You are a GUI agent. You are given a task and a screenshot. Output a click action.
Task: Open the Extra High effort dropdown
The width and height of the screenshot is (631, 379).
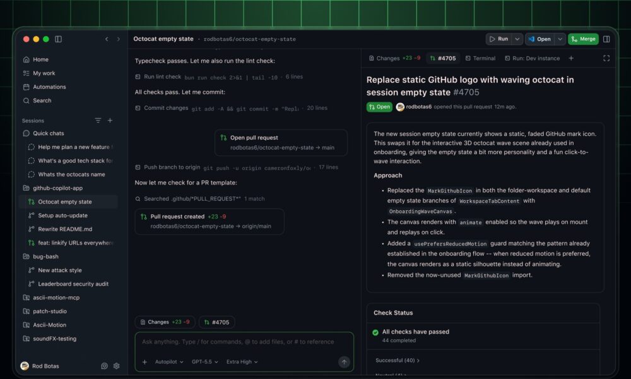pos(242,362)
